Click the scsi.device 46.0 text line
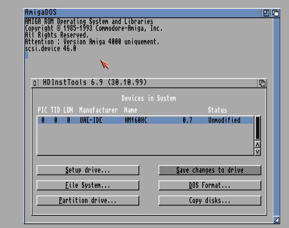 51,49
